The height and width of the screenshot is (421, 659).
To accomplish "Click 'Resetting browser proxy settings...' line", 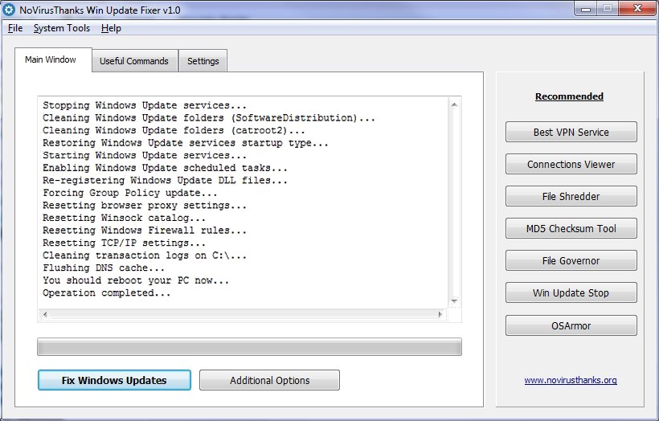I will (145, 206).
